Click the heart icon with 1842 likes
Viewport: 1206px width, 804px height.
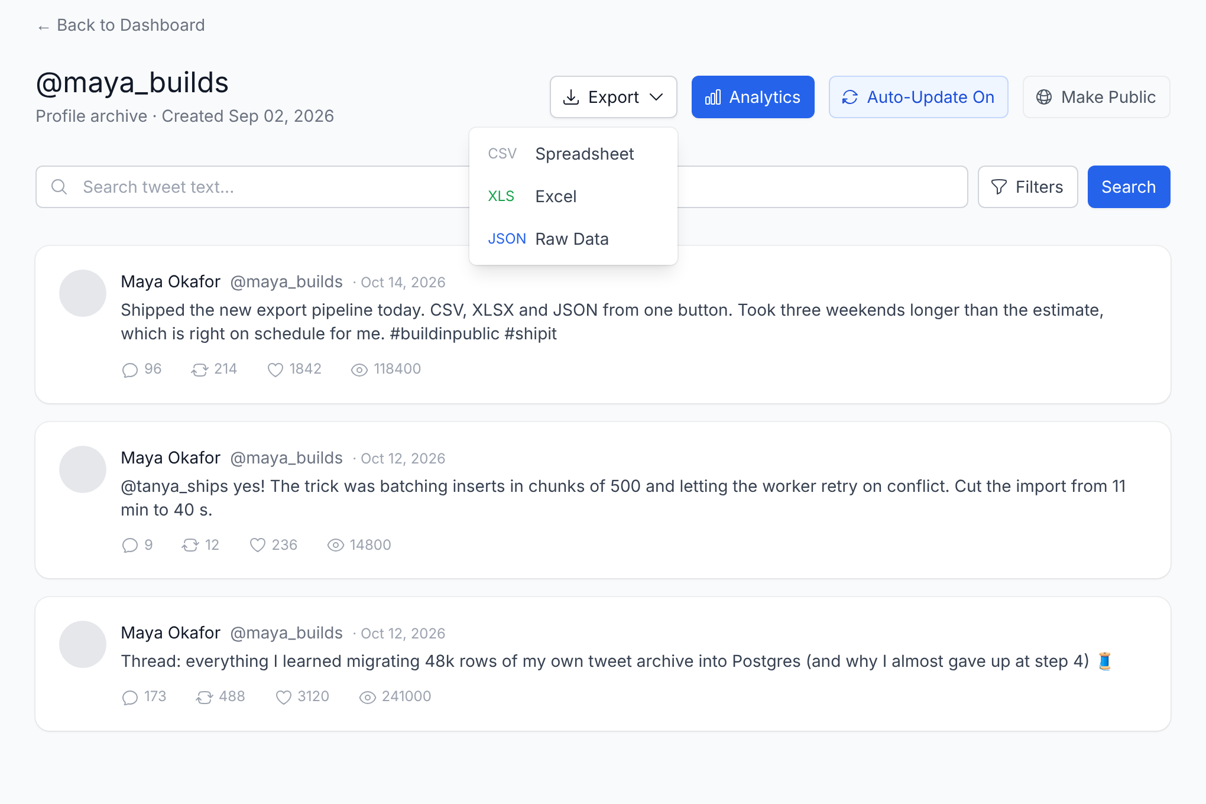pyautogui.click(x=275, y=370)
